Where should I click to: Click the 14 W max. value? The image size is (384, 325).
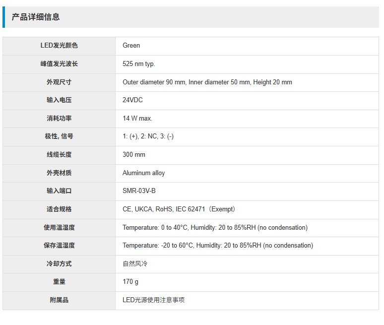(137, 119)
